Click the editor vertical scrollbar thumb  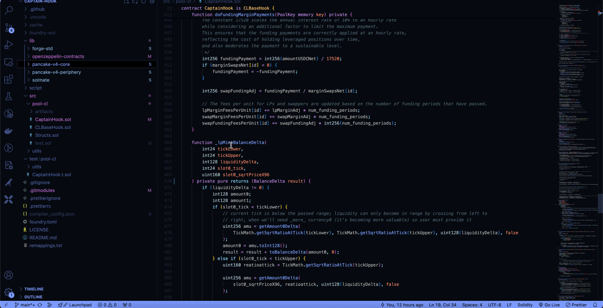(x=600, y=203)
